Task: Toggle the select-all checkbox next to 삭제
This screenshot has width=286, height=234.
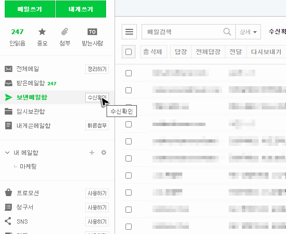Action: [129, 52]
